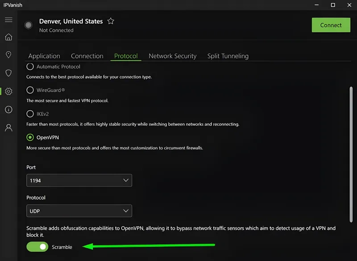Open the shield security icon in sidebar

[x=8, y=73]
